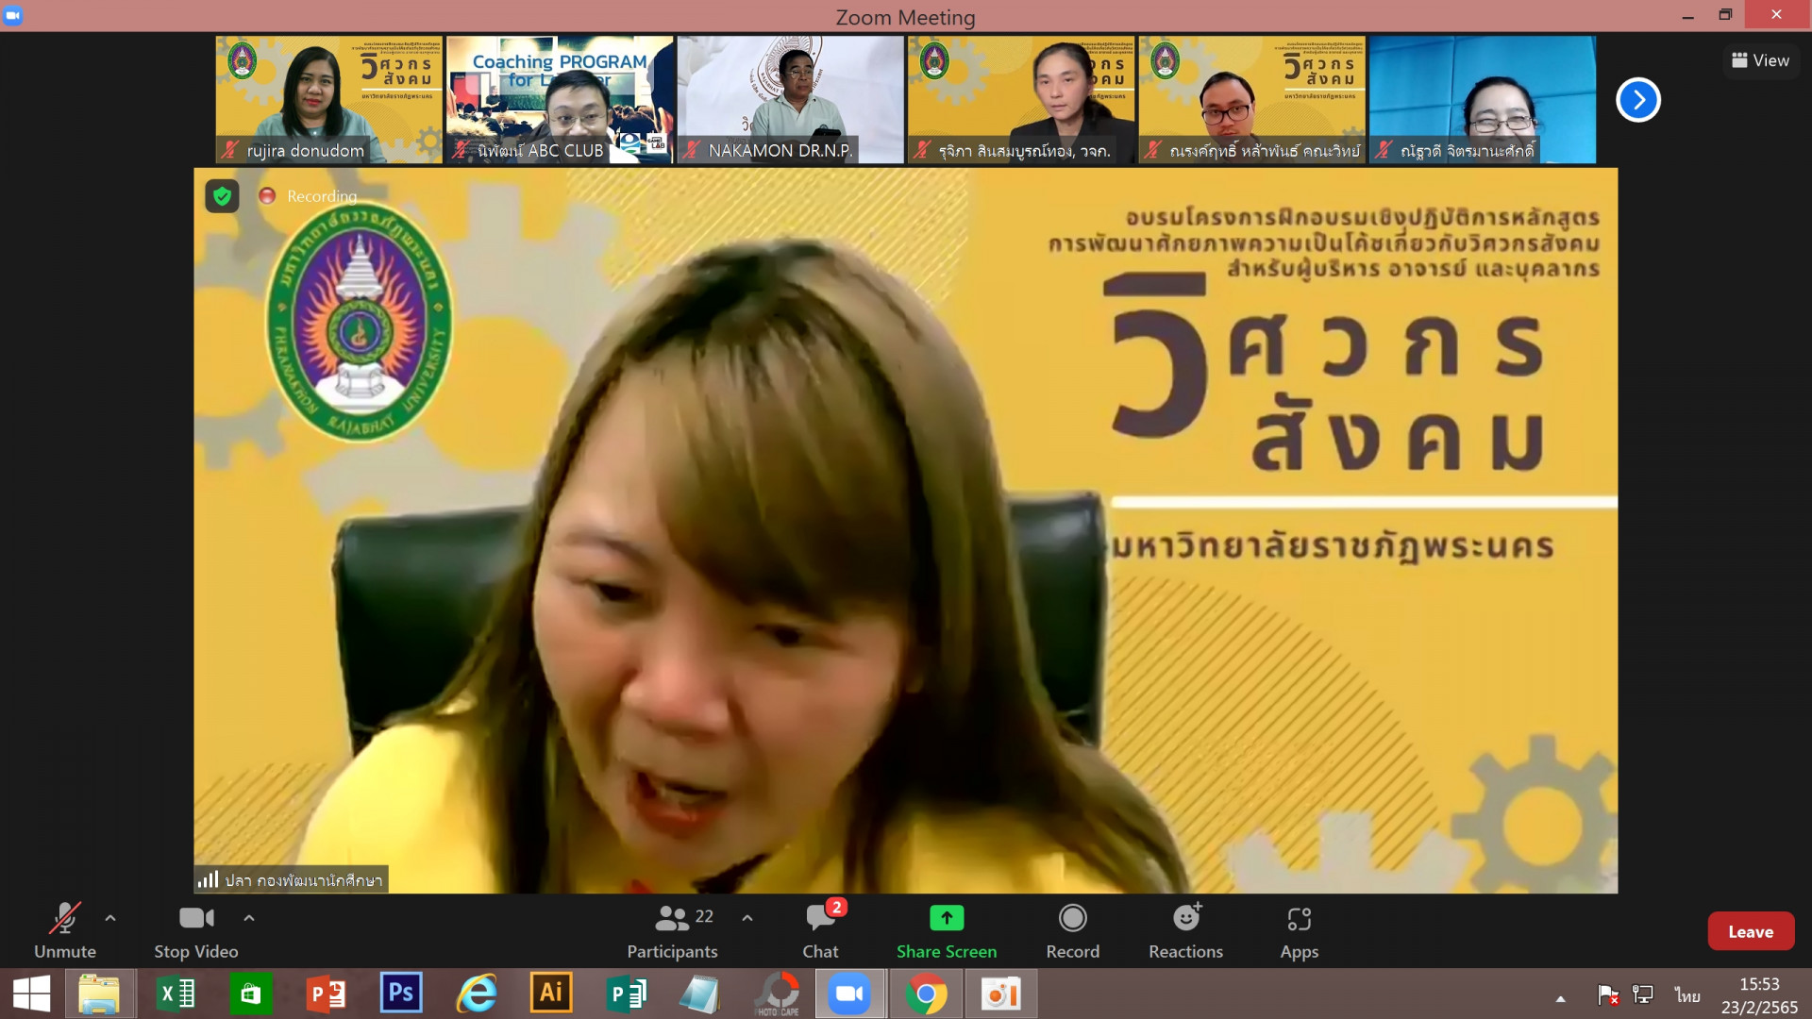This screenshot has width=1812, height=1019.
Task: Open the Zoom Apps panel
Action: click(1300, 930)
